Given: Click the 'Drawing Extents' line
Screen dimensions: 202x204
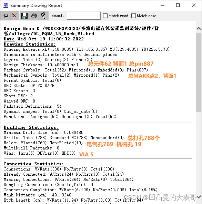Looking at the screenshot, I should tap(87, 49).
